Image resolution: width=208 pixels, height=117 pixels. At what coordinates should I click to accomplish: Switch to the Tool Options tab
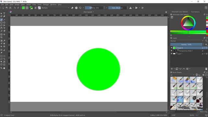coord(195,12)
